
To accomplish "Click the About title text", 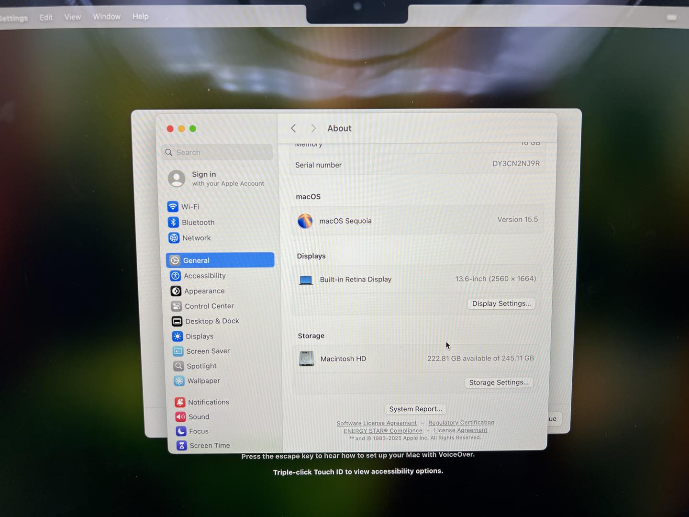I will click(339, 128).
